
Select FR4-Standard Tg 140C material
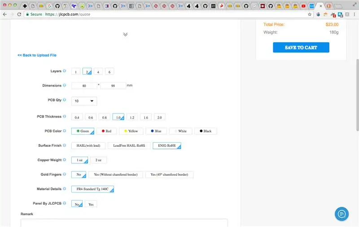92,189
